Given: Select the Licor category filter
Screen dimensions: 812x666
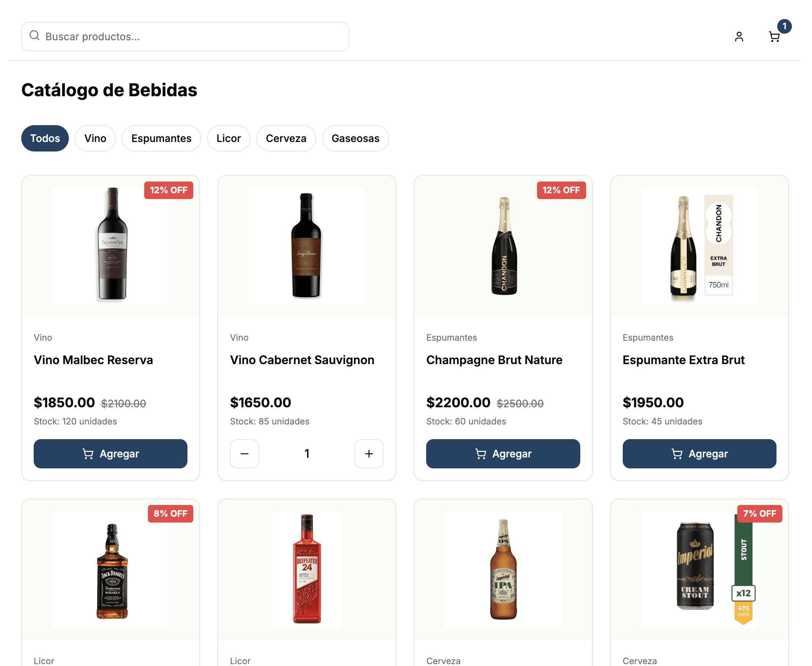Looking at the screenshot, I should tap(228, 138).
